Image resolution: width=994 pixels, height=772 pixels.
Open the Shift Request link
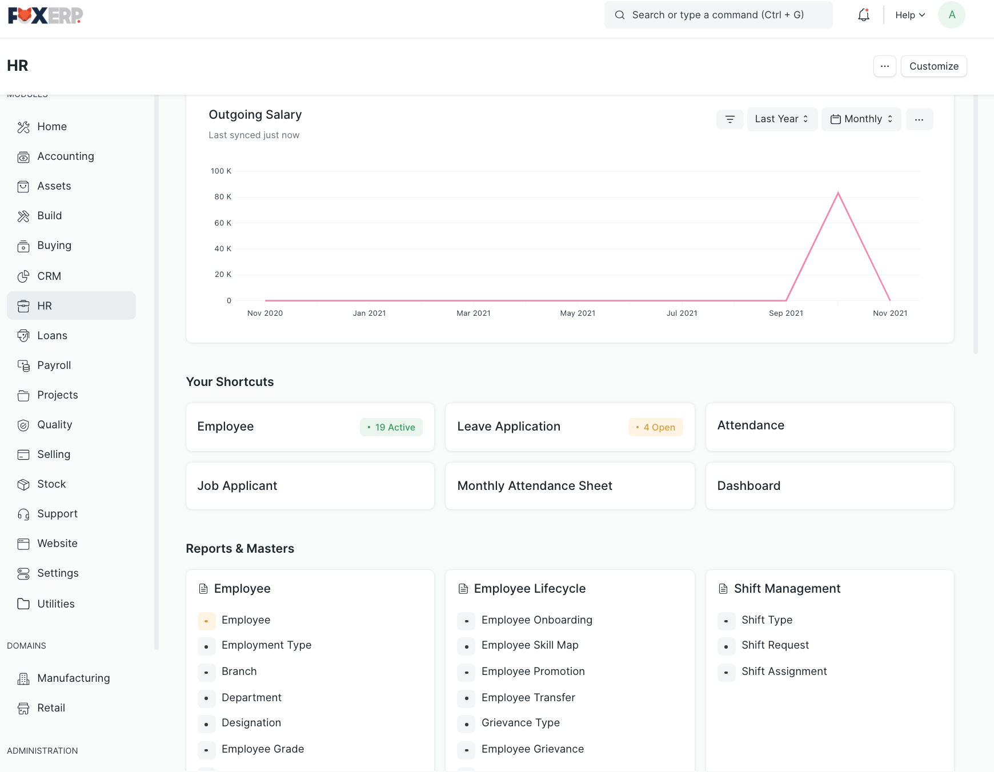775,645
